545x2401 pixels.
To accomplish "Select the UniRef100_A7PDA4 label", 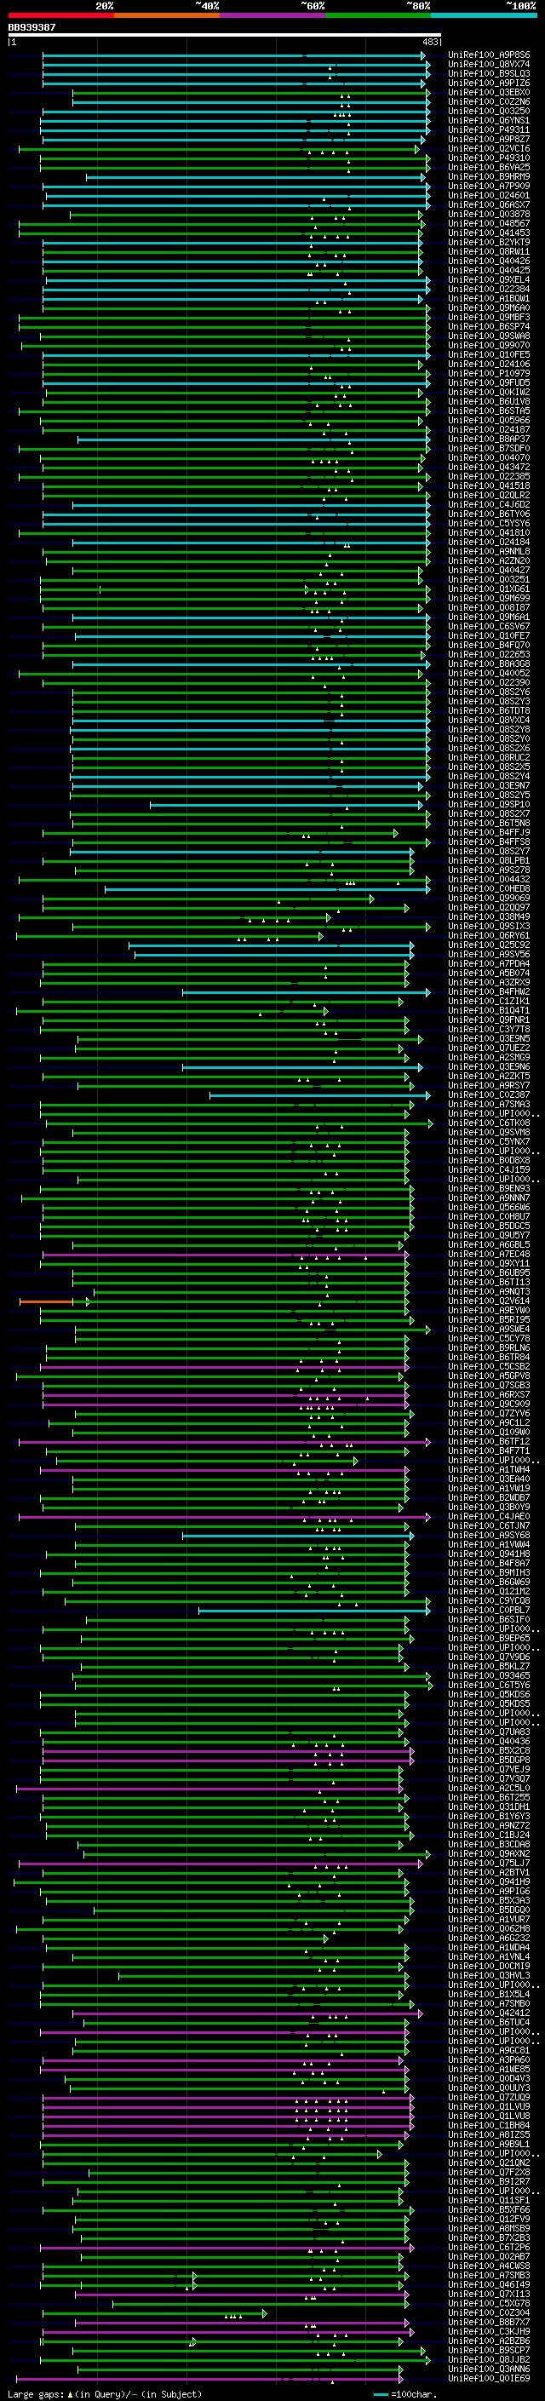I will [x=489, y=964].
